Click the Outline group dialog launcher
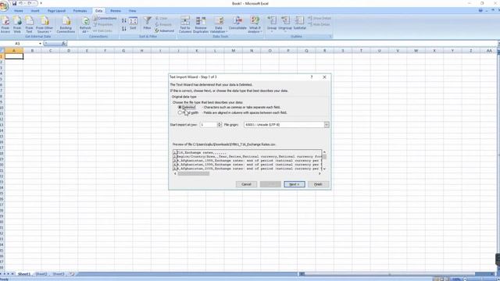Viewport: 500px width, 281px height. pyautogui.click(x=330, y=37)
